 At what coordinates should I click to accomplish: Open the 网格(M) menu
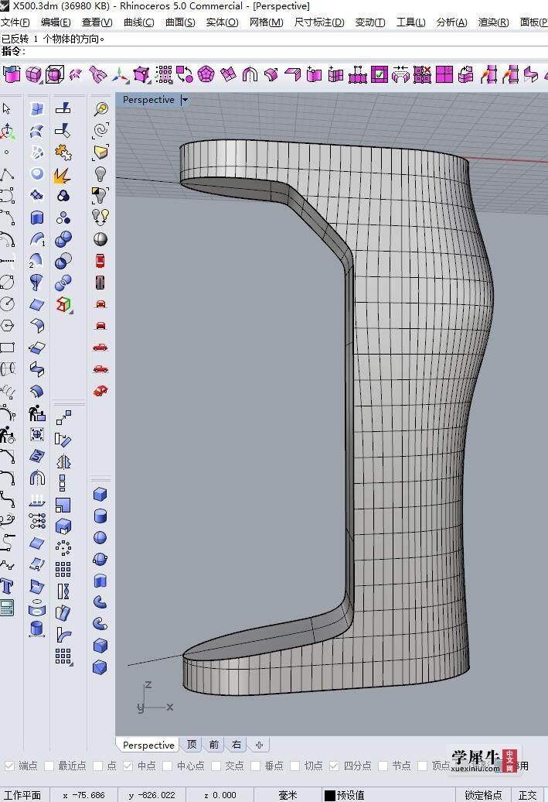[x=266, y=22]
